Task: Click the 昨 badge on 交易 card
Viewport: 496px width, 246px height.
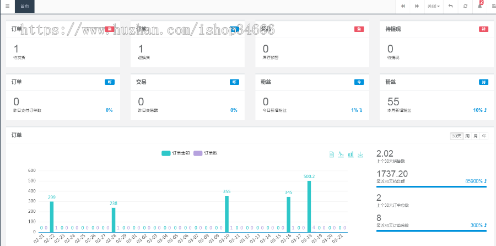Action: tap(234, 82)
